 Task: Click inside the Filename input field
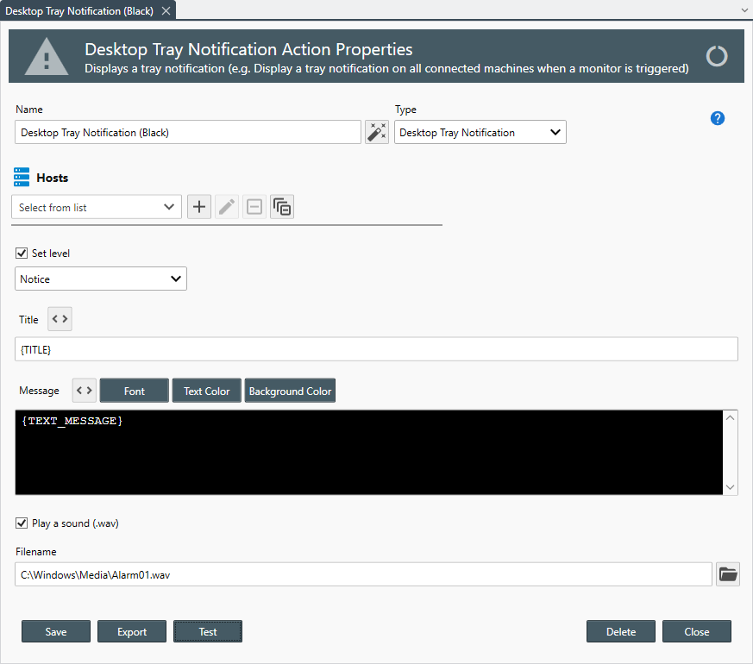click(363, 573)
